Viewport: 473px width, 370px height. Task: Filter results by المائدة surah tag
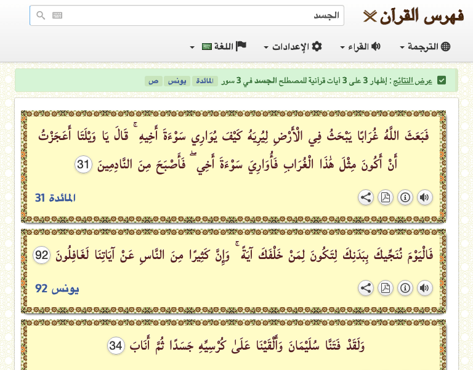click(204, 81)
